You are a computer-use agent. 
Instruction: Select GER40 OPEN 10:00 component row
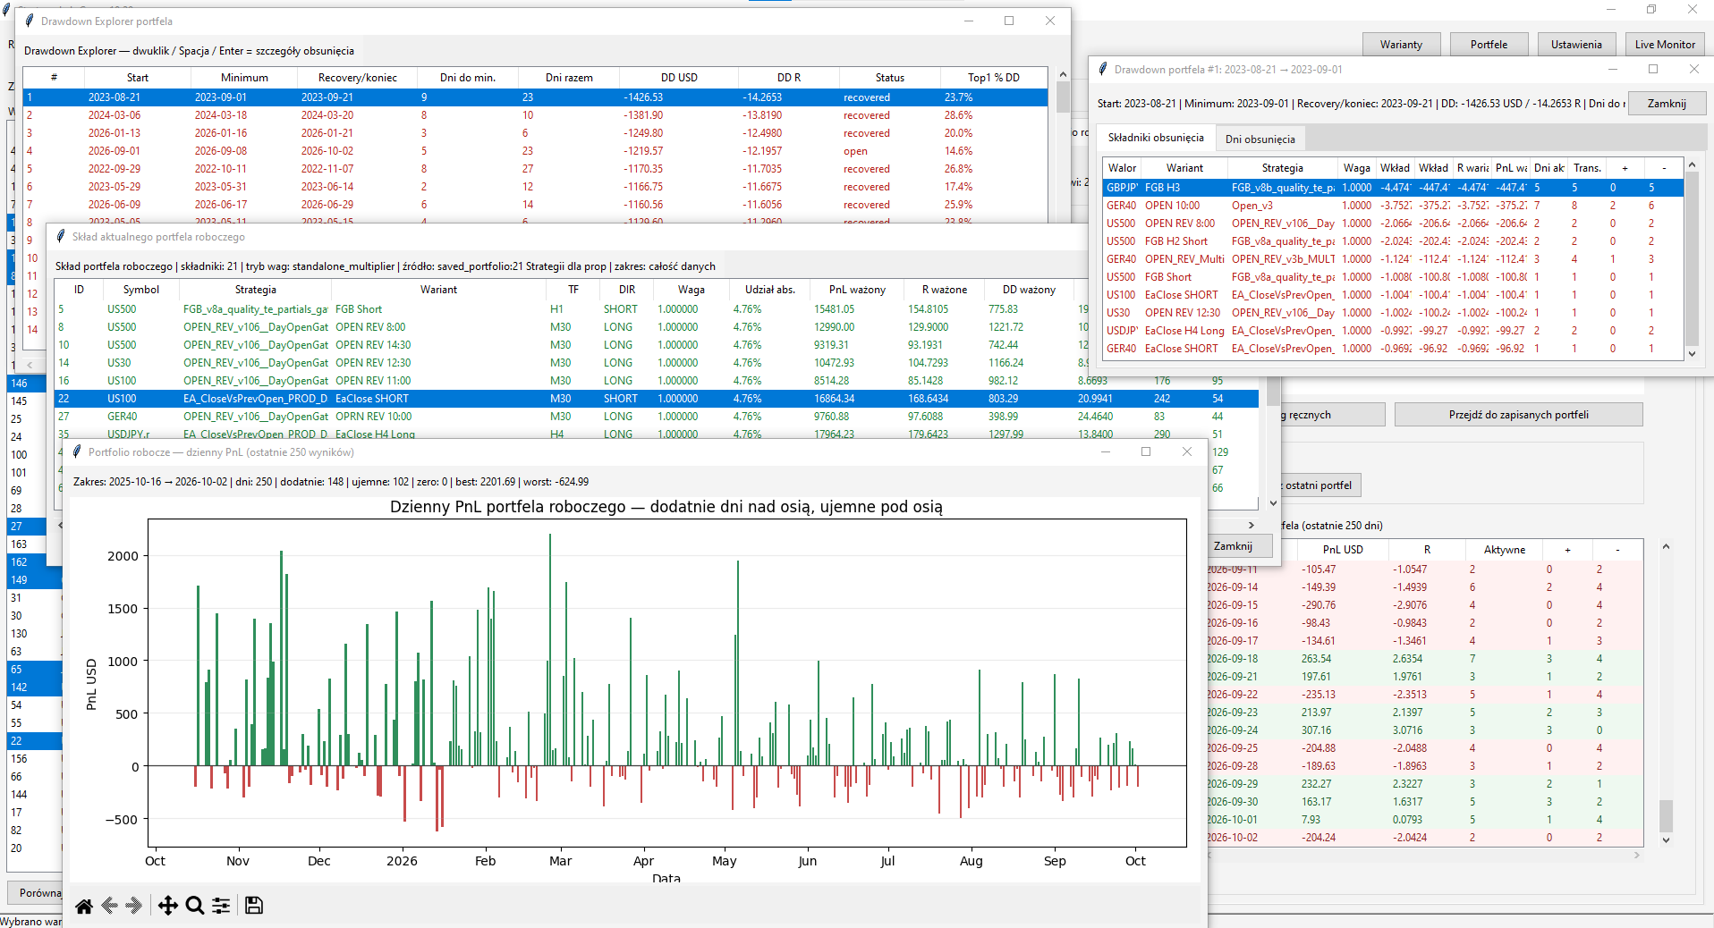point(1394,206)
